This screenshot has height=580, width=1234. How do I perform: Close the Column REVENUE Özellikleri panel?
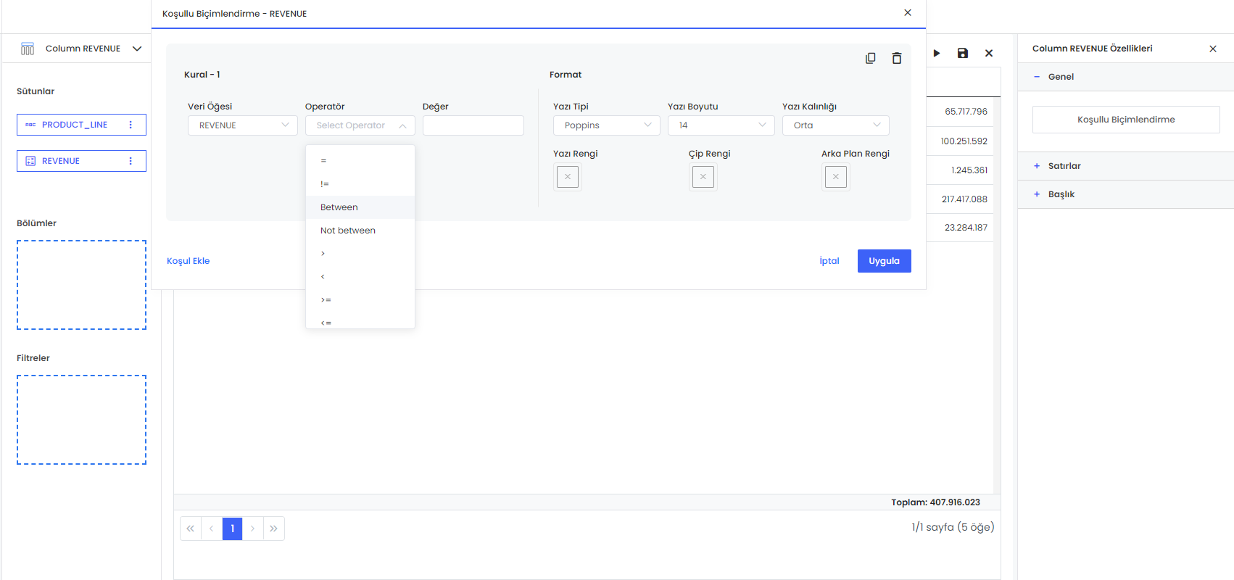(1213, 49)
